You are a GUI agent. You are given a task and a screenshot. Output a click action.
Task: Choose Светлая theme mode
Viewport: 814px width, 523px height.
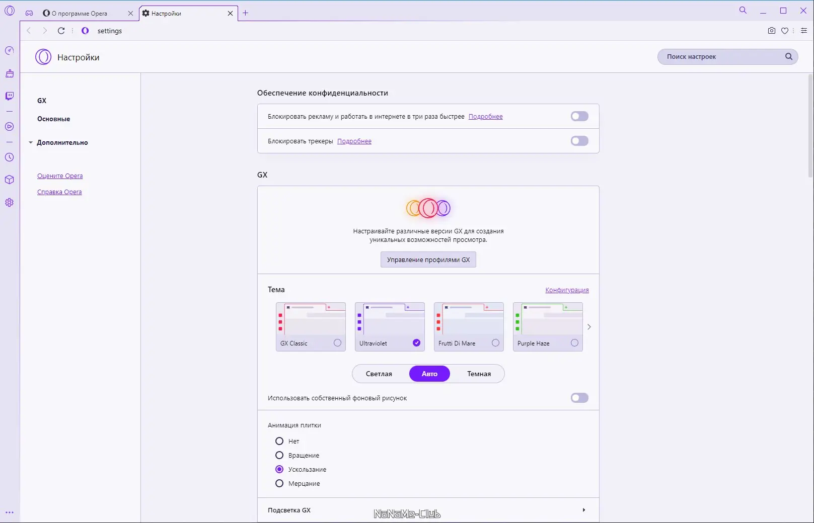click(379, 374)
